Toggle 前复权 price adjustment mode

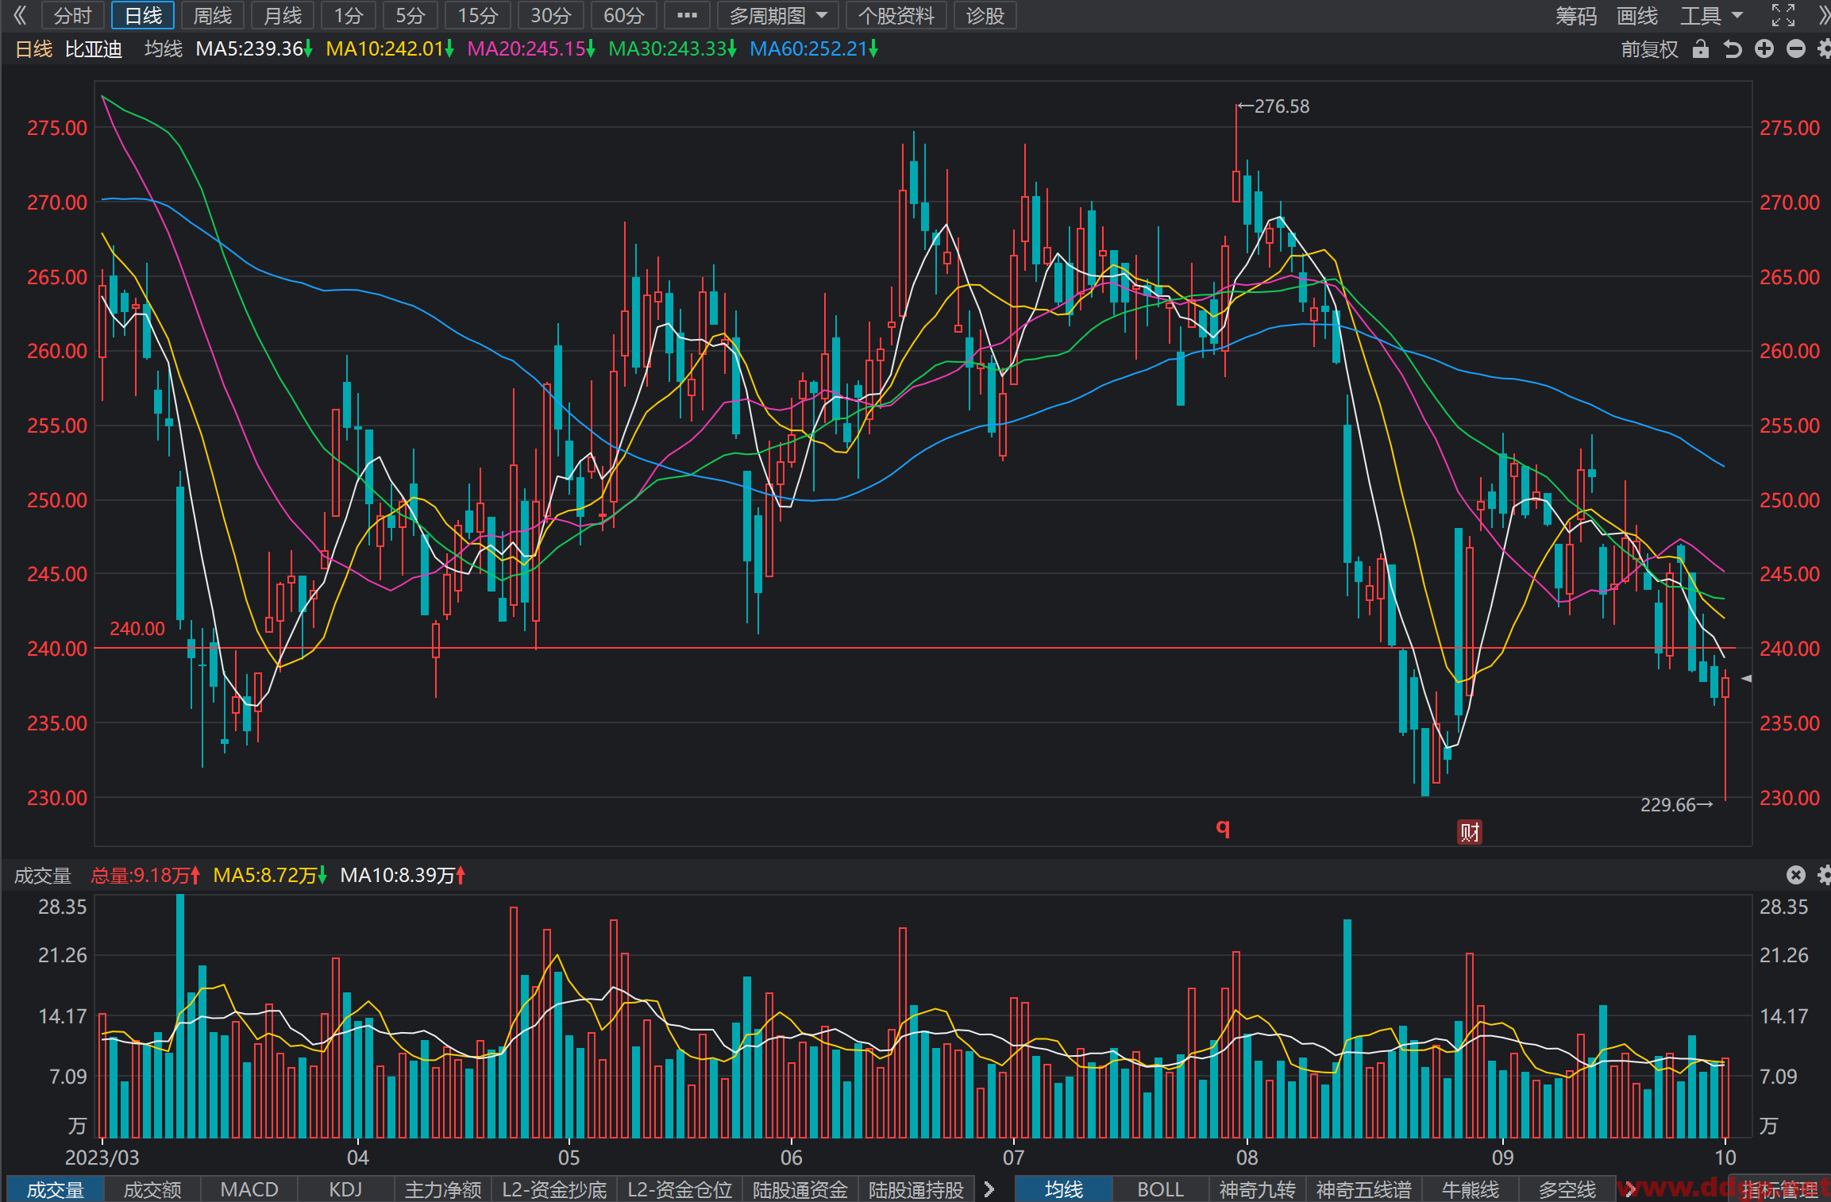1649,49
